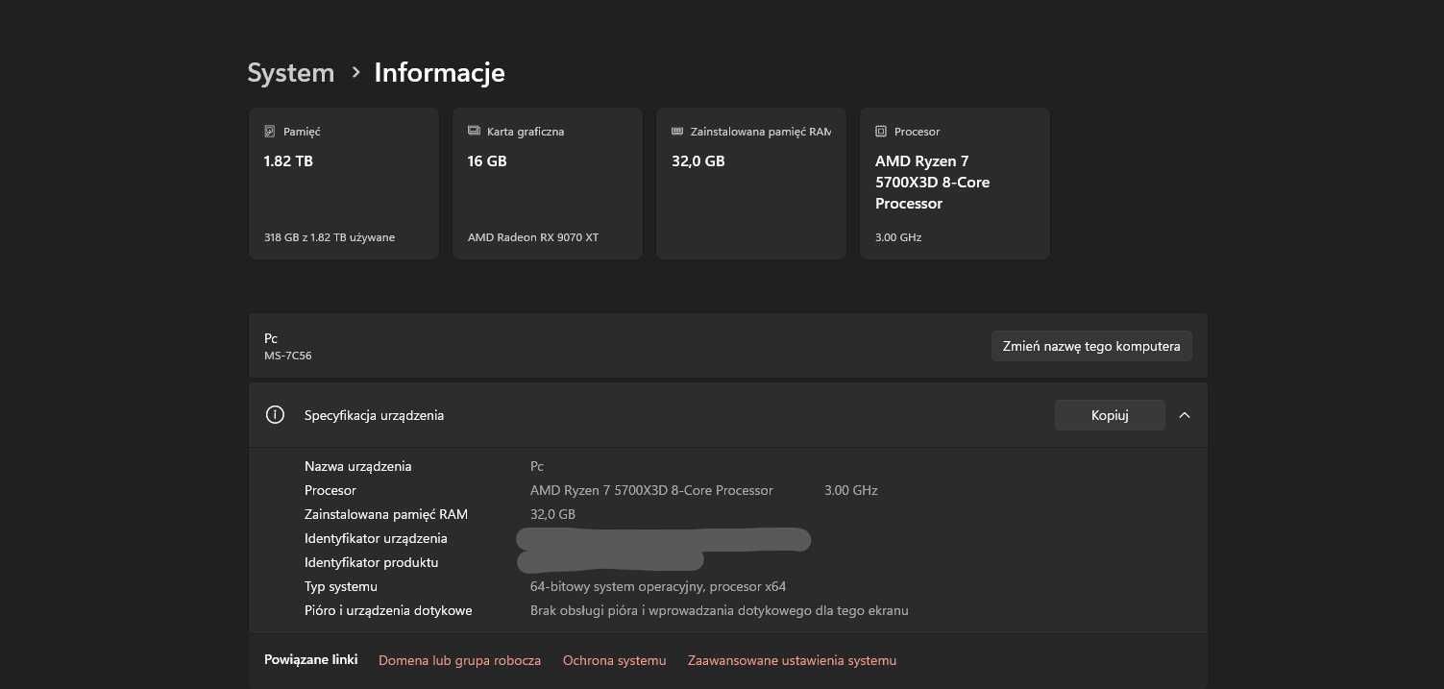This screenshot has height=689, width=1444.
Task: Click the RAM icon beside Zainstalowana pamięć RAM
Action: click(x=677, y=131)
